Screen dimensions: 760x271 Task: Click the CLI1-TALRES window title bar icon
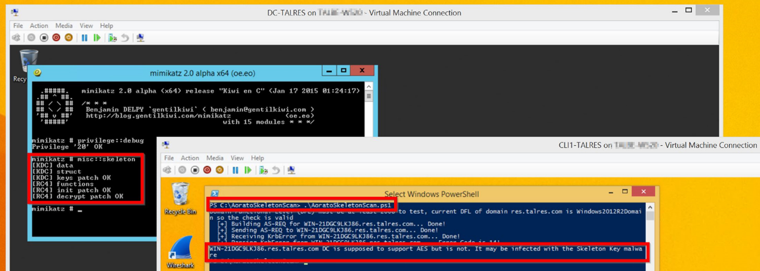166,145
